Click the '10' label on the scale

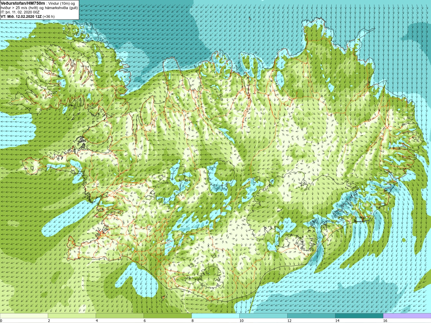pos(241,321)
